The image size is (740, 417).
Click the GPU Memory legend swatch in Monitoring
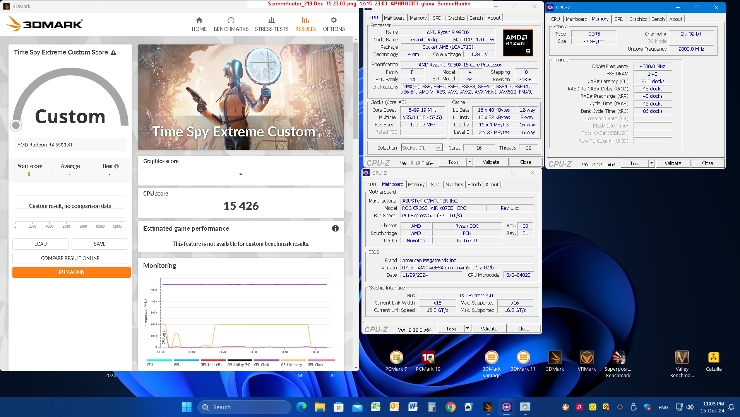(294, 360)
